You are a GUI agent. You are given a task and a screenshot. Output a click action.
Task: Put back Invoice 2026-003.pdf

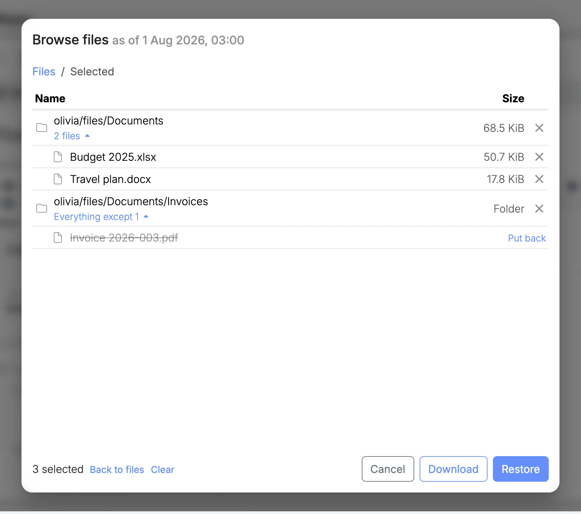click(527, 238)
